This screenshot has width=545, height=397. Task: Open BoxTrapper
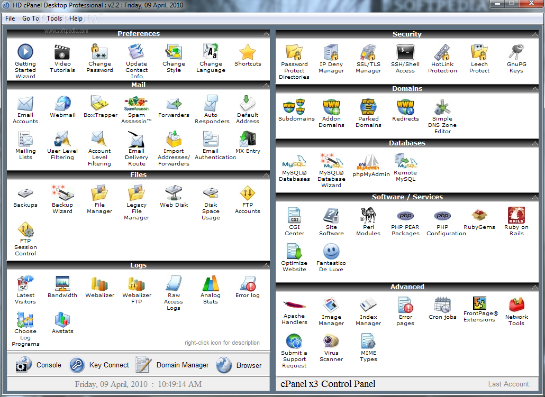(100, 103)
